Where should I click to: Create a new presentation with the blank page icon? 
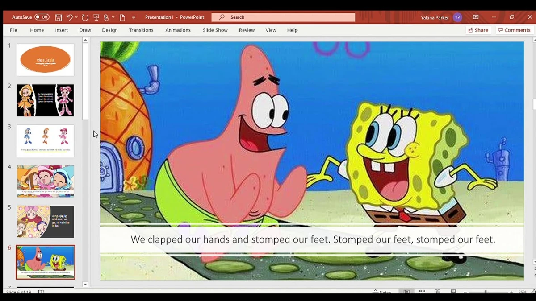click(122, 17)
